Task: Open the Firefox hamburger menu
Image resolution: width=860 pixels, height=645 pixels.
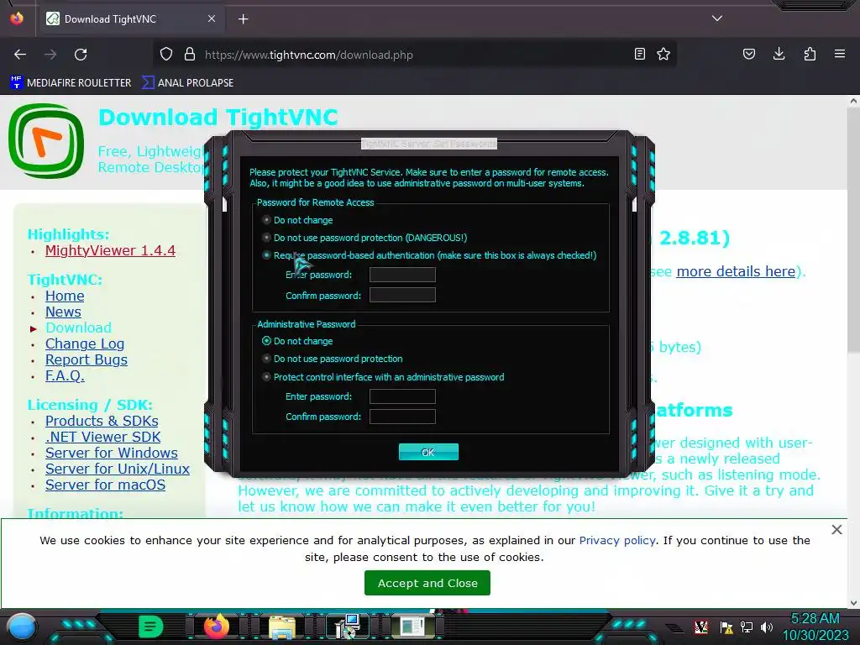Action: [x=840, y=54]
